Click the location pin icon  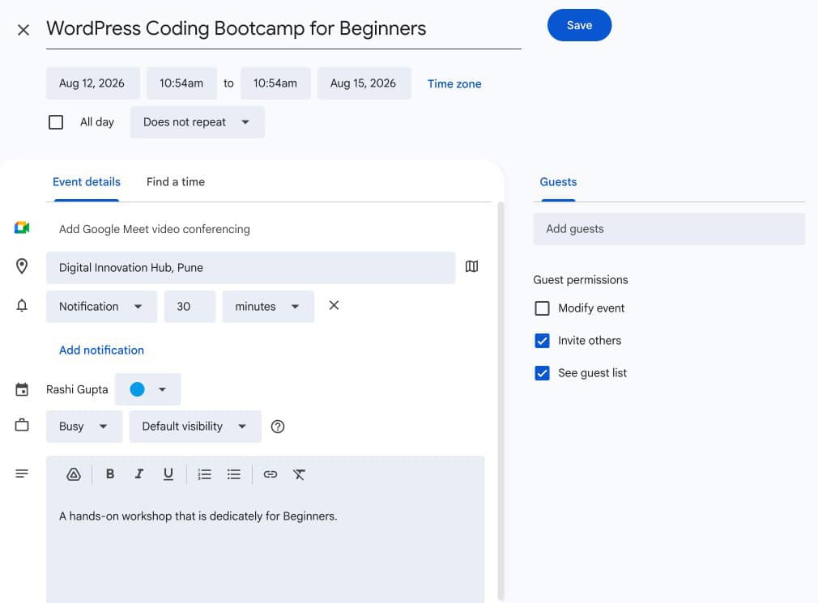point(22,266)
